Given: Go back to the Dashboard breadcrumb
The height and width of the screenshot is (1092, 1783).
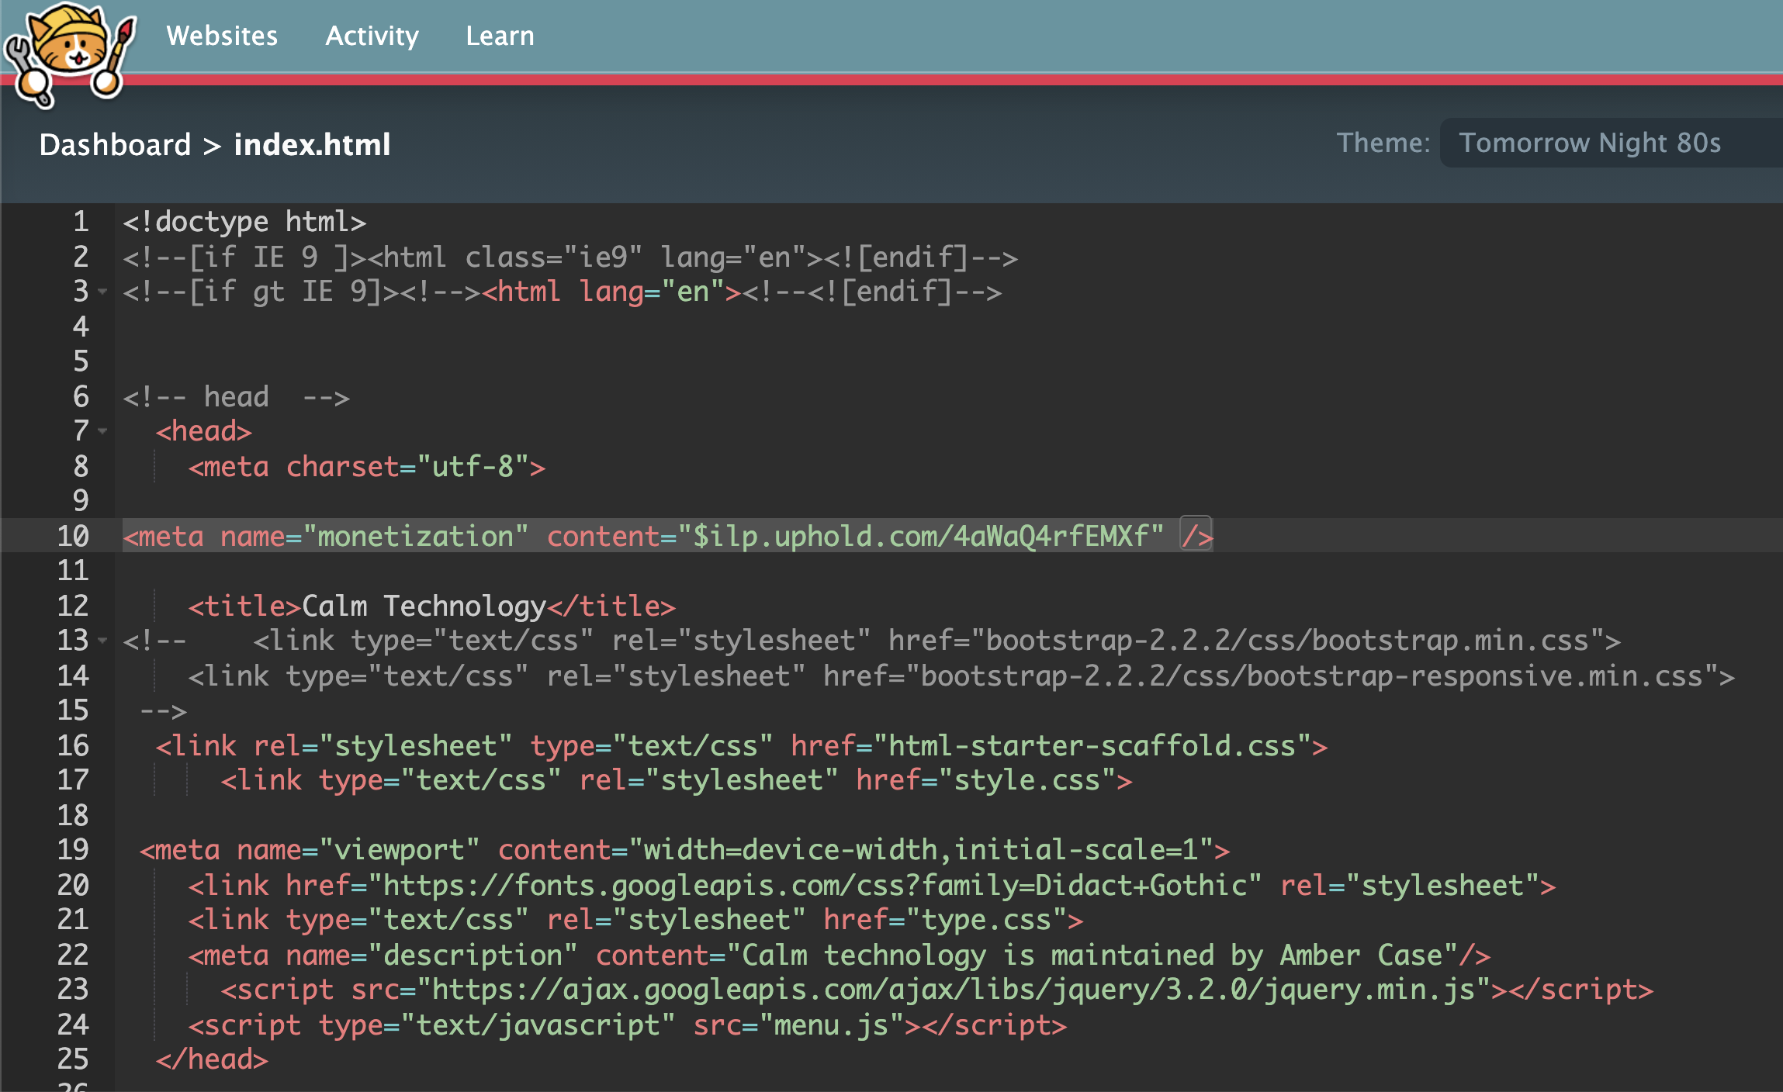Looking at the screenshot, I should click(115, 144).
